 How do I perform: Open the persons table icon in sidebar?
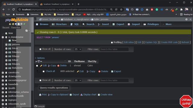coord(10,45)
